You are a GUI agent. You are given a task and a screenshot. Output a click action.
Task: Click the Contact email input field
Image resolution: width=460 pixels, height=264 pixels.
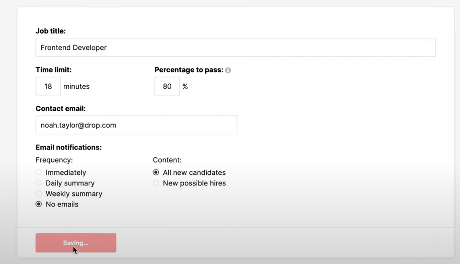(x=136, y=125)
